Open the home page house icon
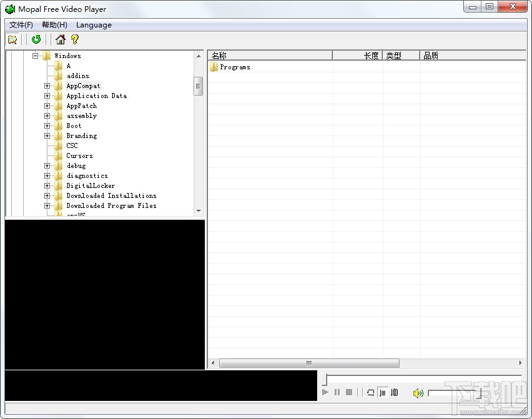532x419 pixels. click(61, 39)
